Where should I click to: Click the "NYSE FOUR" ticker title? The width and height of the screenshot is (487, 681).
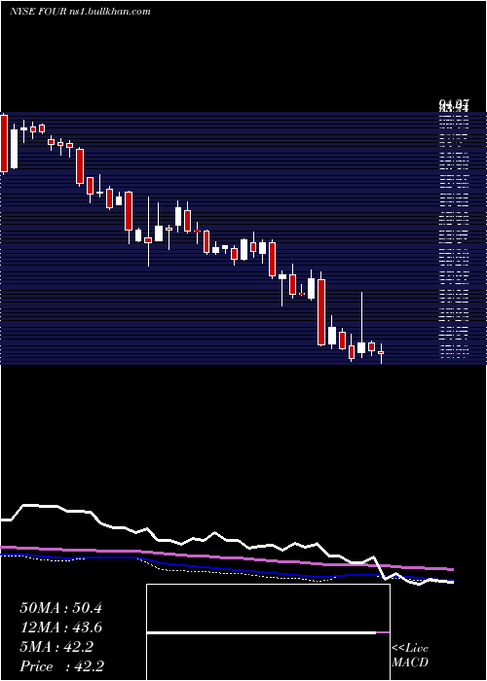(x=38, y=12)
